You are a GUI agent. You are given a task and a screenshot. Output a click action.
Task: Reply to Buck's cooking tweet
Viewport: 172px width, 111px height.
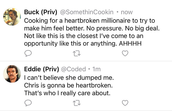pyautogui.click(x=28, y=53)
